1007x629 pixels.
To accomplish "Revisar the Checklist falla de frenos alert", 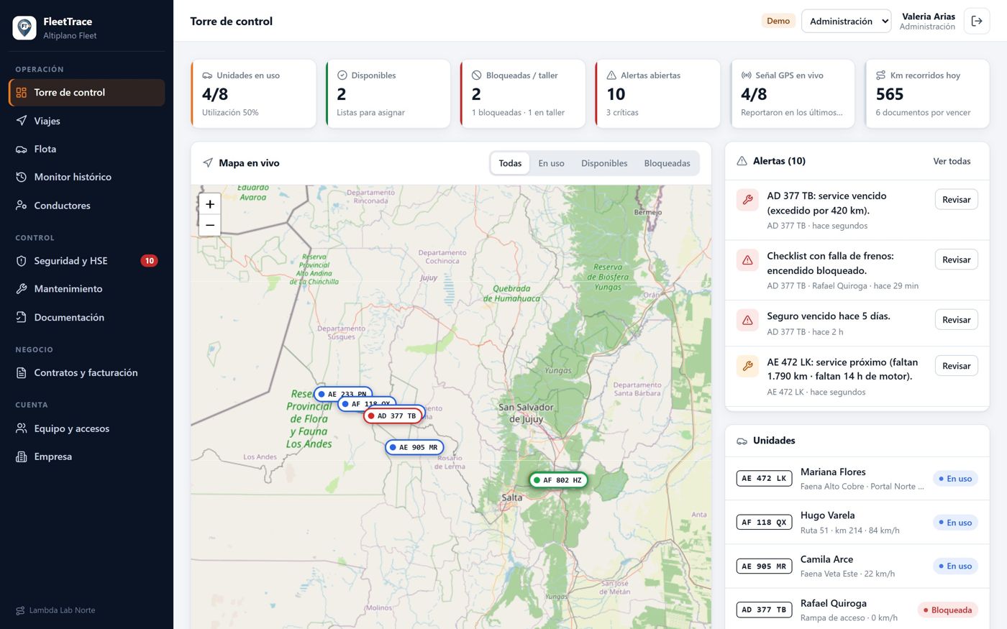I will [x=956, y=260].
